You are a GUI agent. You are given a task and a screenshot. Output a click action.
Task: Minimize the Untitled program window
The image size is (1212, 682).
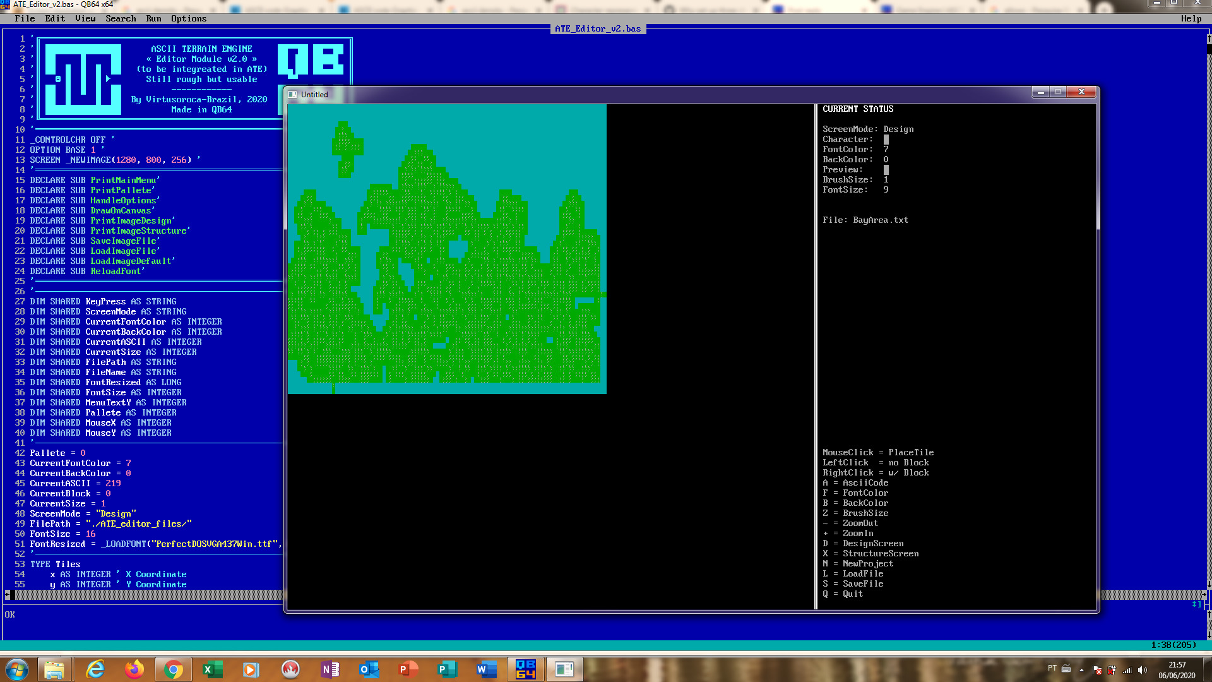(1040, 92)
